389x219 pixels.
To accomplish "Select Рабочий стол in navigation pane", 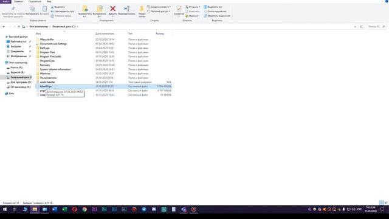I will point(18,41).
